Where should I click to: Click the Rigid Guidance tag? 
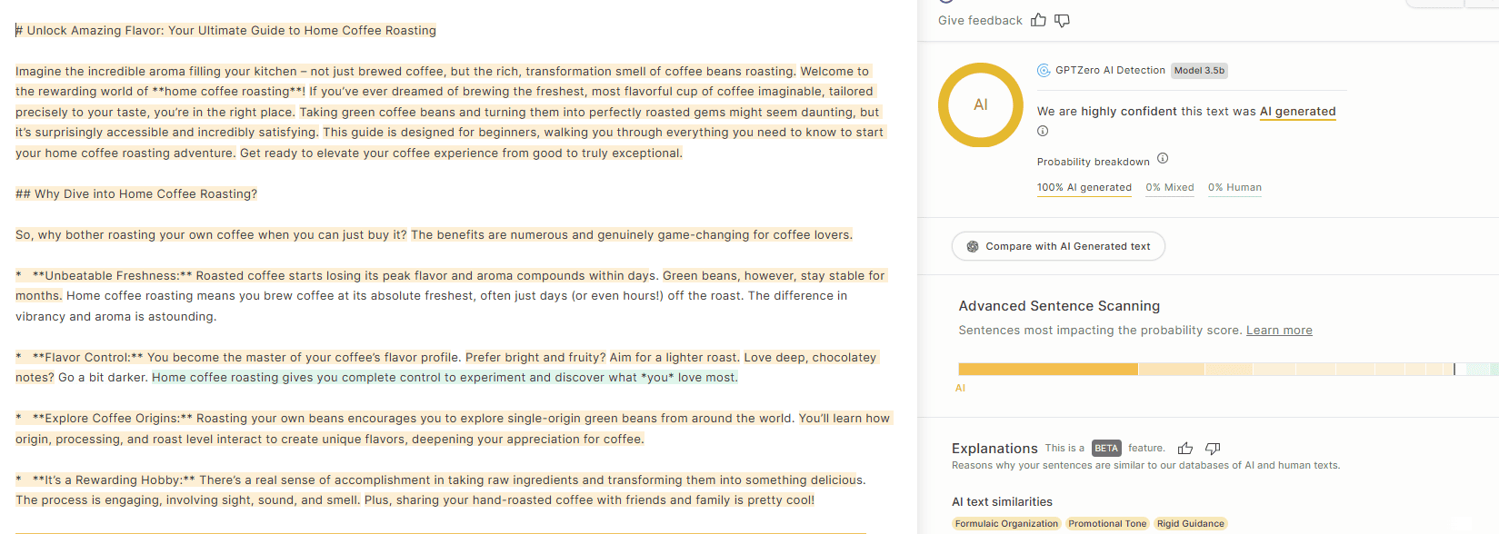[x=1190, y=524]
